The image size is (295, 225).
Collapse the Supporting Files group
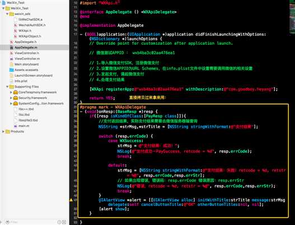[7, 87]
